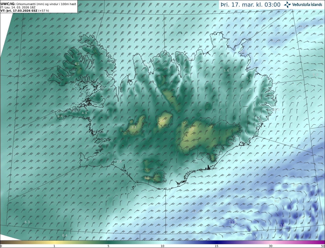Pick the dark navy colorbar segment near 15
This screenshot has height=248, width=325.
pos(217,242)
